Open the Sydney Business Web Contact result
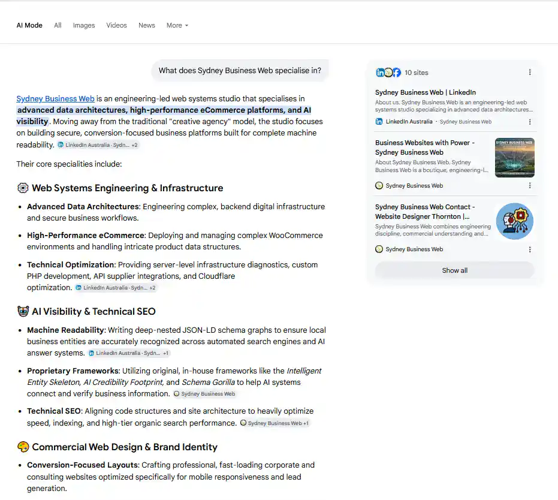 425,212
